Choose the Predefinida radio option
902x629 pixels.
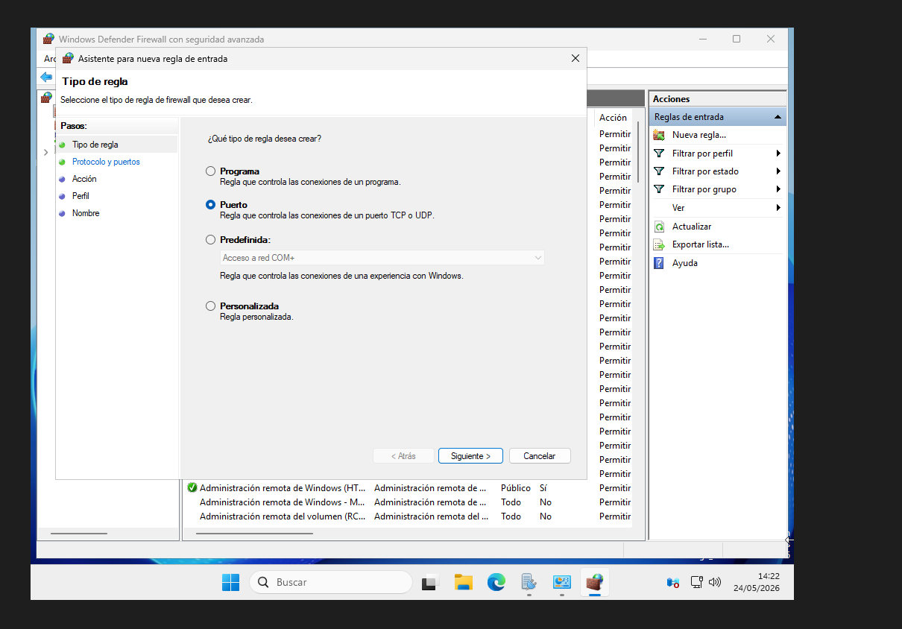[210, 240]
